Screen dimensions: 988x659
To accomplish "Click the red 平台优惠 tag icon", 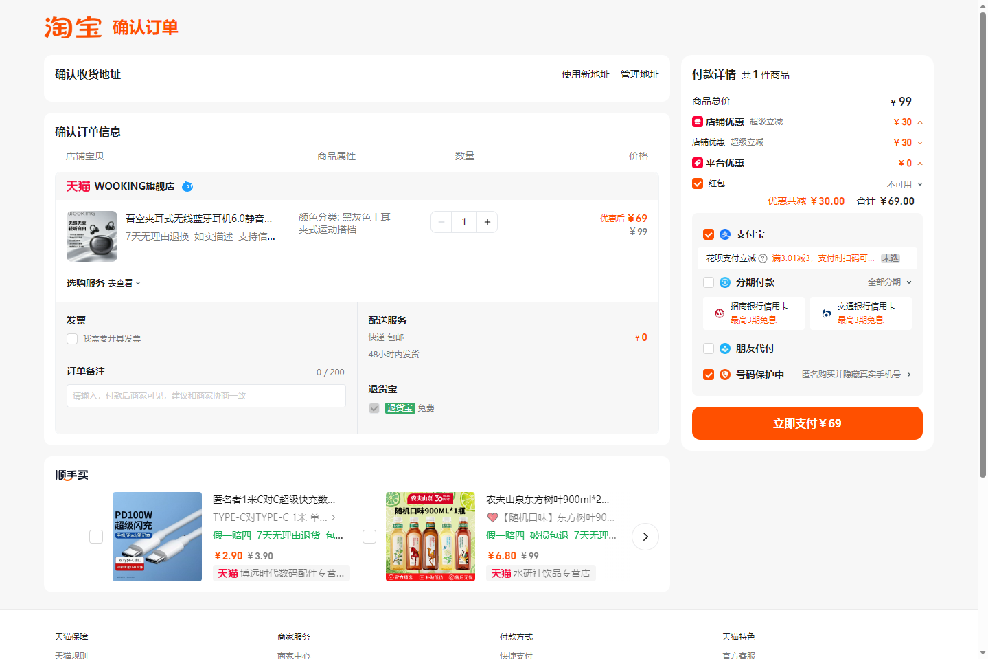I will 698,163.
